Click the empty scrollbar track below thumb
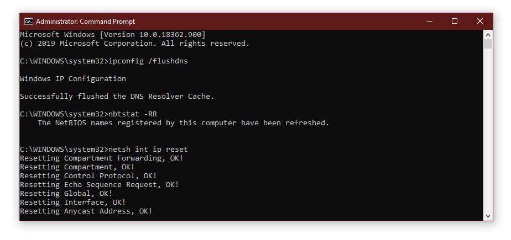Viewport: 511px width, 240px height. 488,130
